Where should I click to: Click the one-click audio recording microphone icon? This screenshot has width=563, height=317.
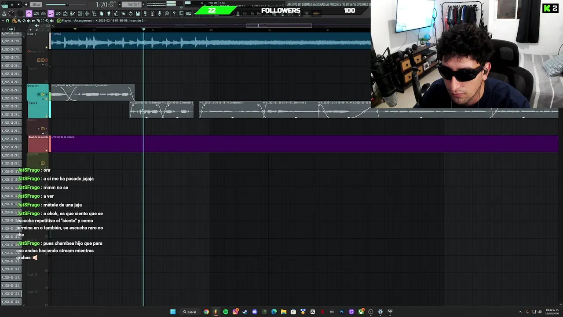tap(160, 14)
